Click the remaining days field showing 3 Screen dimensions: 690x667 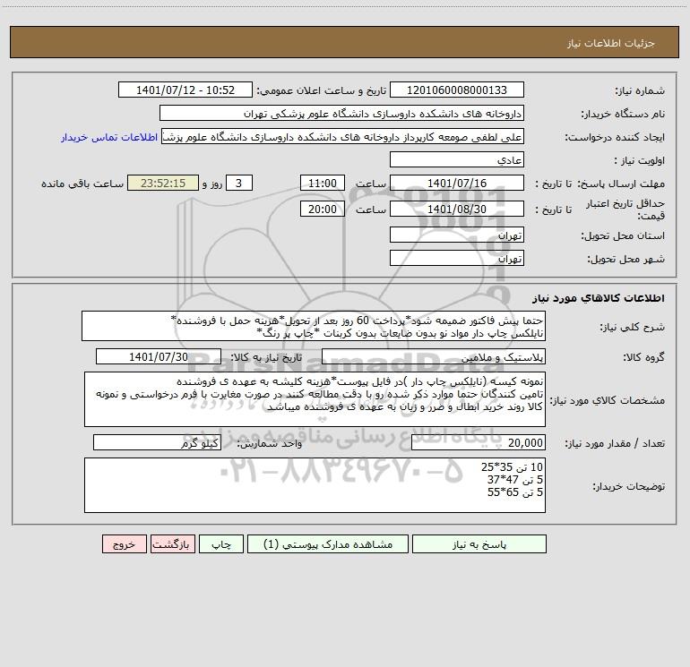[239, 183]
